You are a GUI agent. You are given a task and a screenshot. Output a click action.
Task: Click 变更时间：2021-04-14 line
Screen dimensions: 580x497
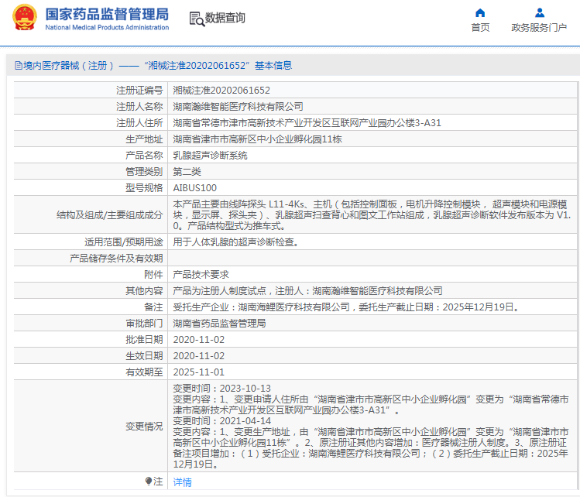pyautogui.click(x=222, y=421)
